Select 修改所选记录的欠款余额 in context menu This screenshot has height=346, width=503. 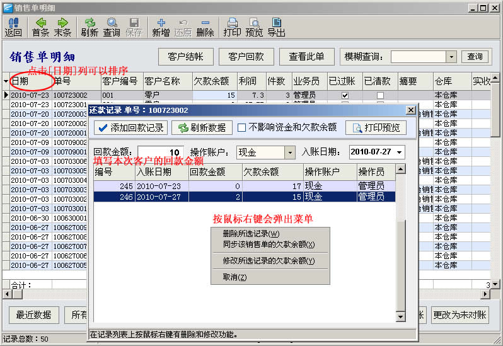pyautogui.click(x=269, y=261)
